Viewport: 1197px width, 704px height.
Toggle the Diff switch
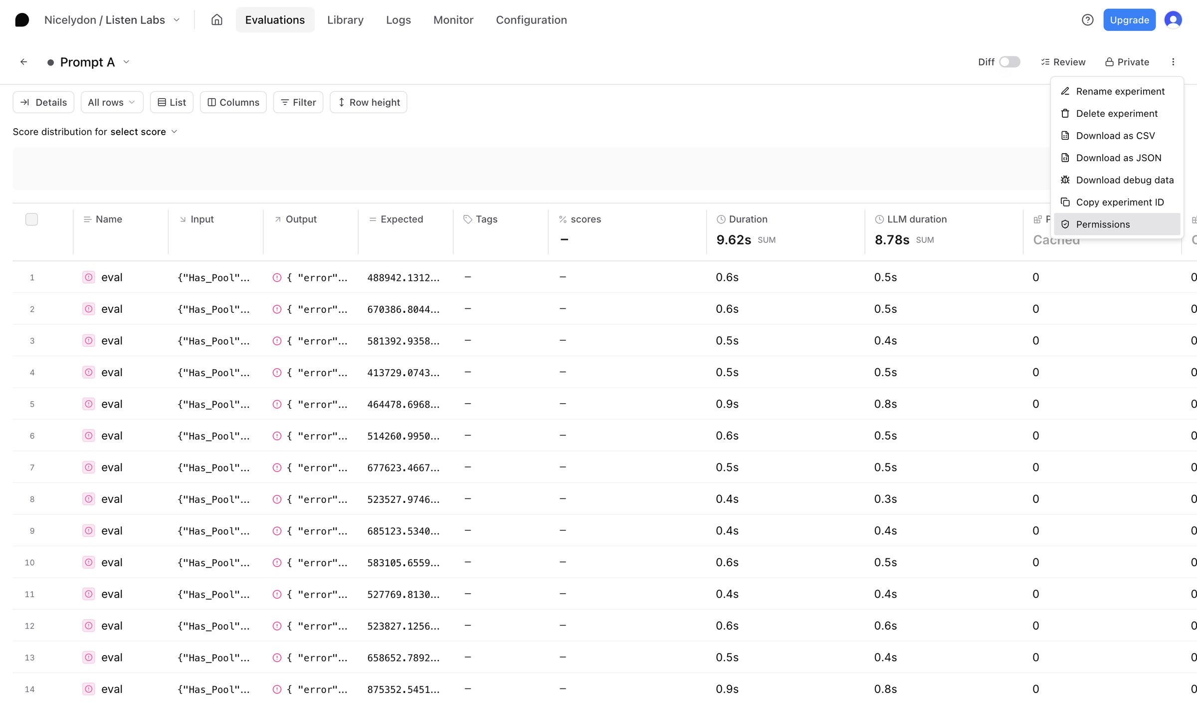click(1009, 62)
